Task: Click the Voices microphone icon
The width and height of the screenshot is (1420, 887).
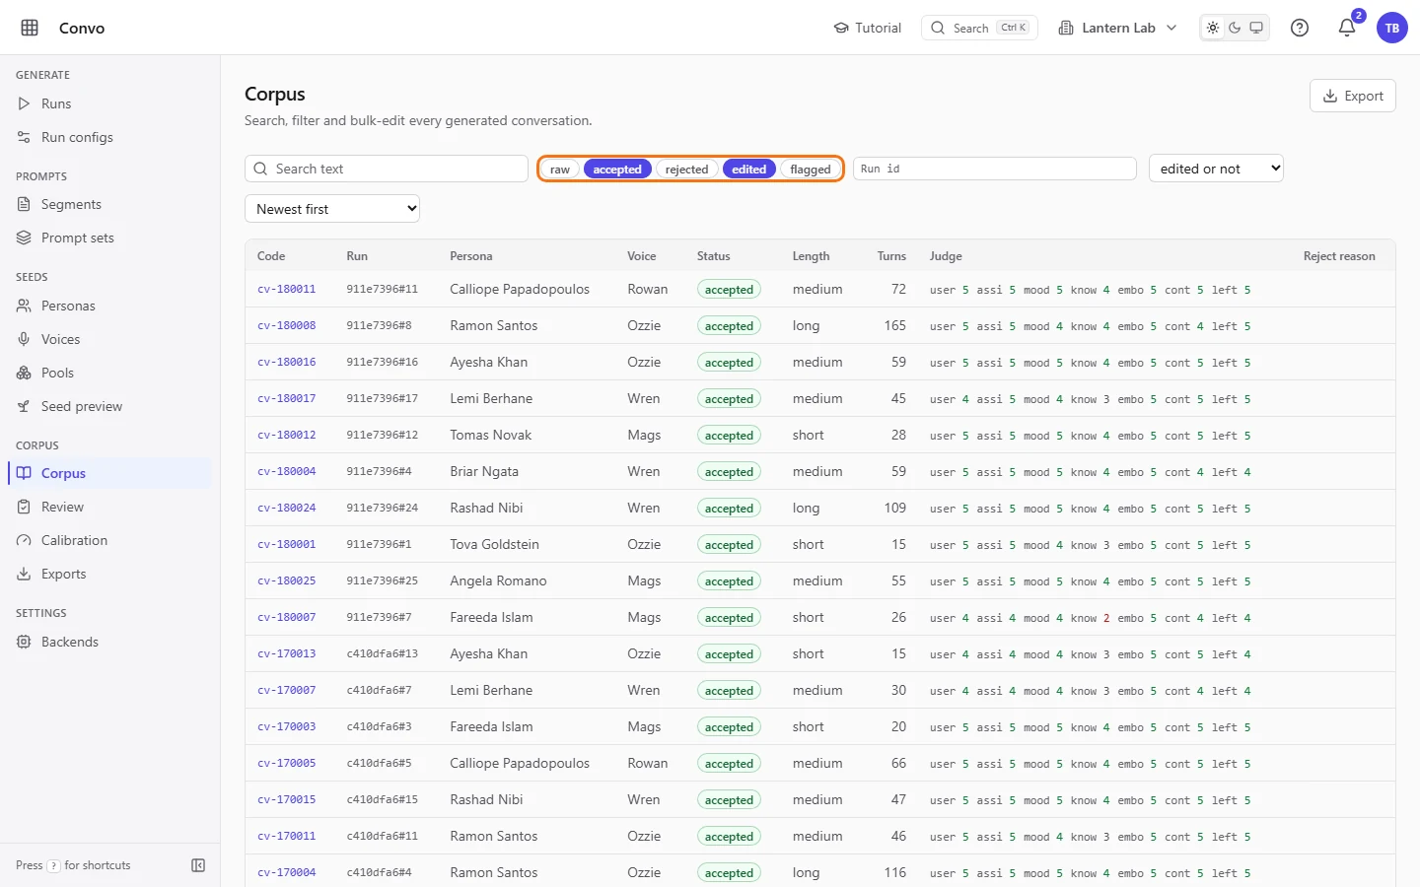Action: point(24,339)
